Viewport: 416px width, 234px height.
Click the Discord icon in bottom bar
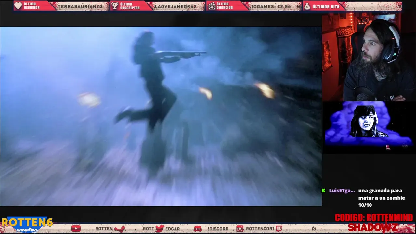[x=198, y=229]
